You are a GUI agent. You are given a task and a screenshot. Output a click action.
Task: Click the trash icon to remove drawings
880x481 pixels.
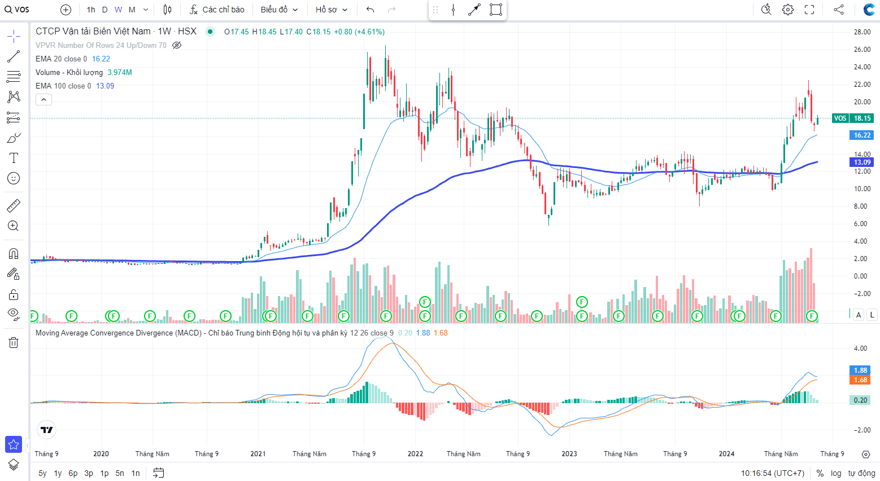click(14, 342)
